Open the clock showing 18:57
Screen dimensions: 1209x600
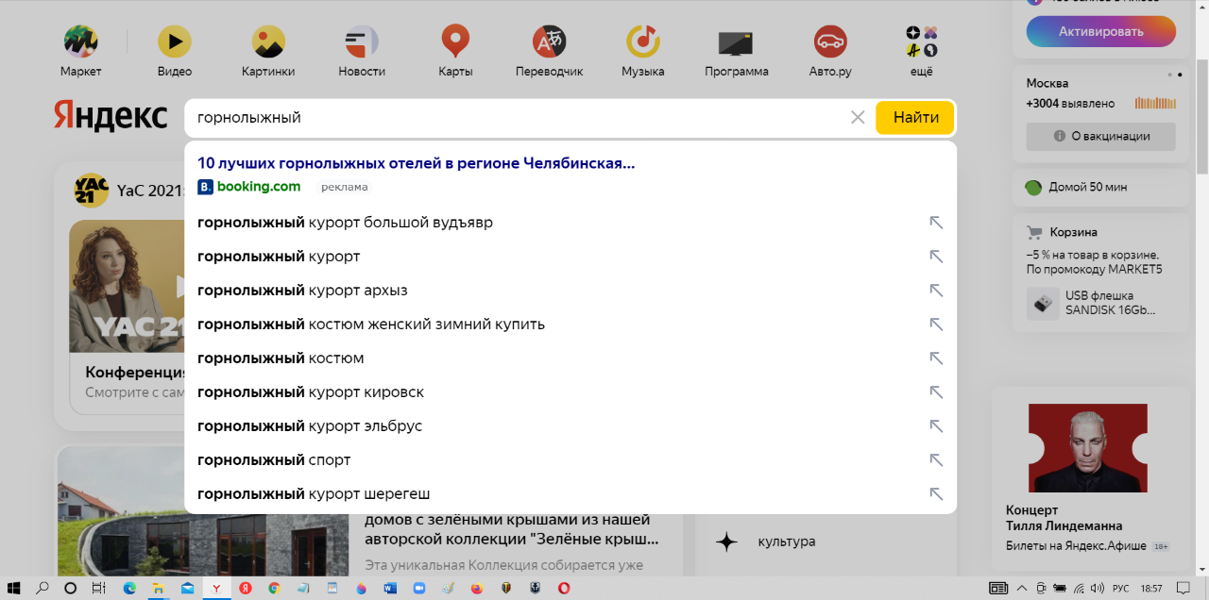(x=1151, y=589)
